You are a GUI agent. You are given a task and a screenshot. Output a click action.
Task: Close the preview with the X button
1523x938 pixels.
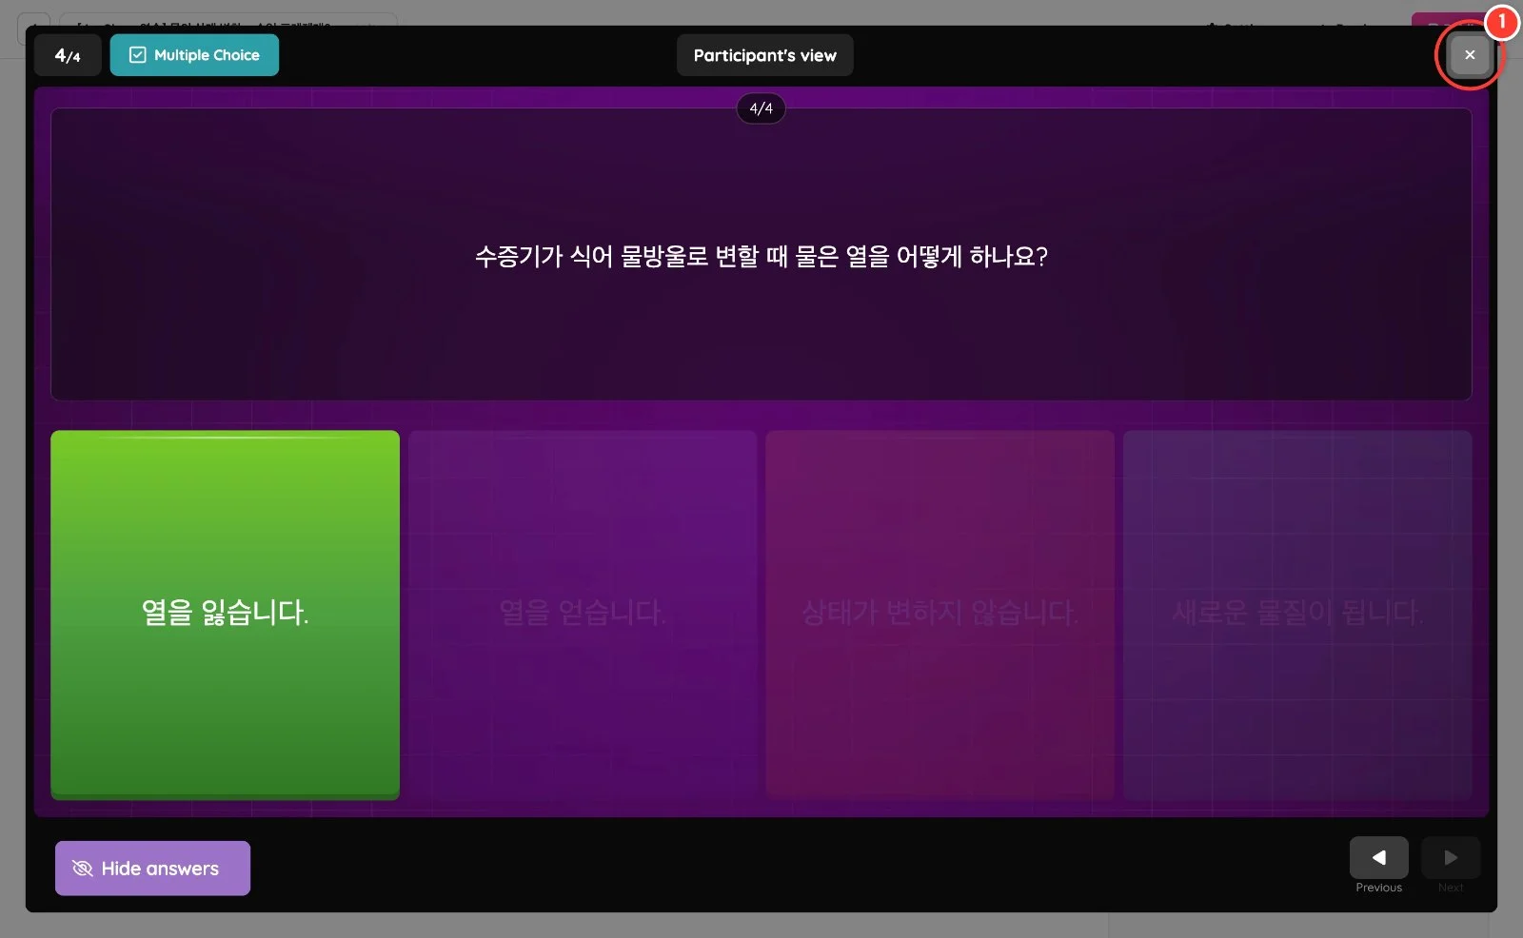pos(1470,55)
